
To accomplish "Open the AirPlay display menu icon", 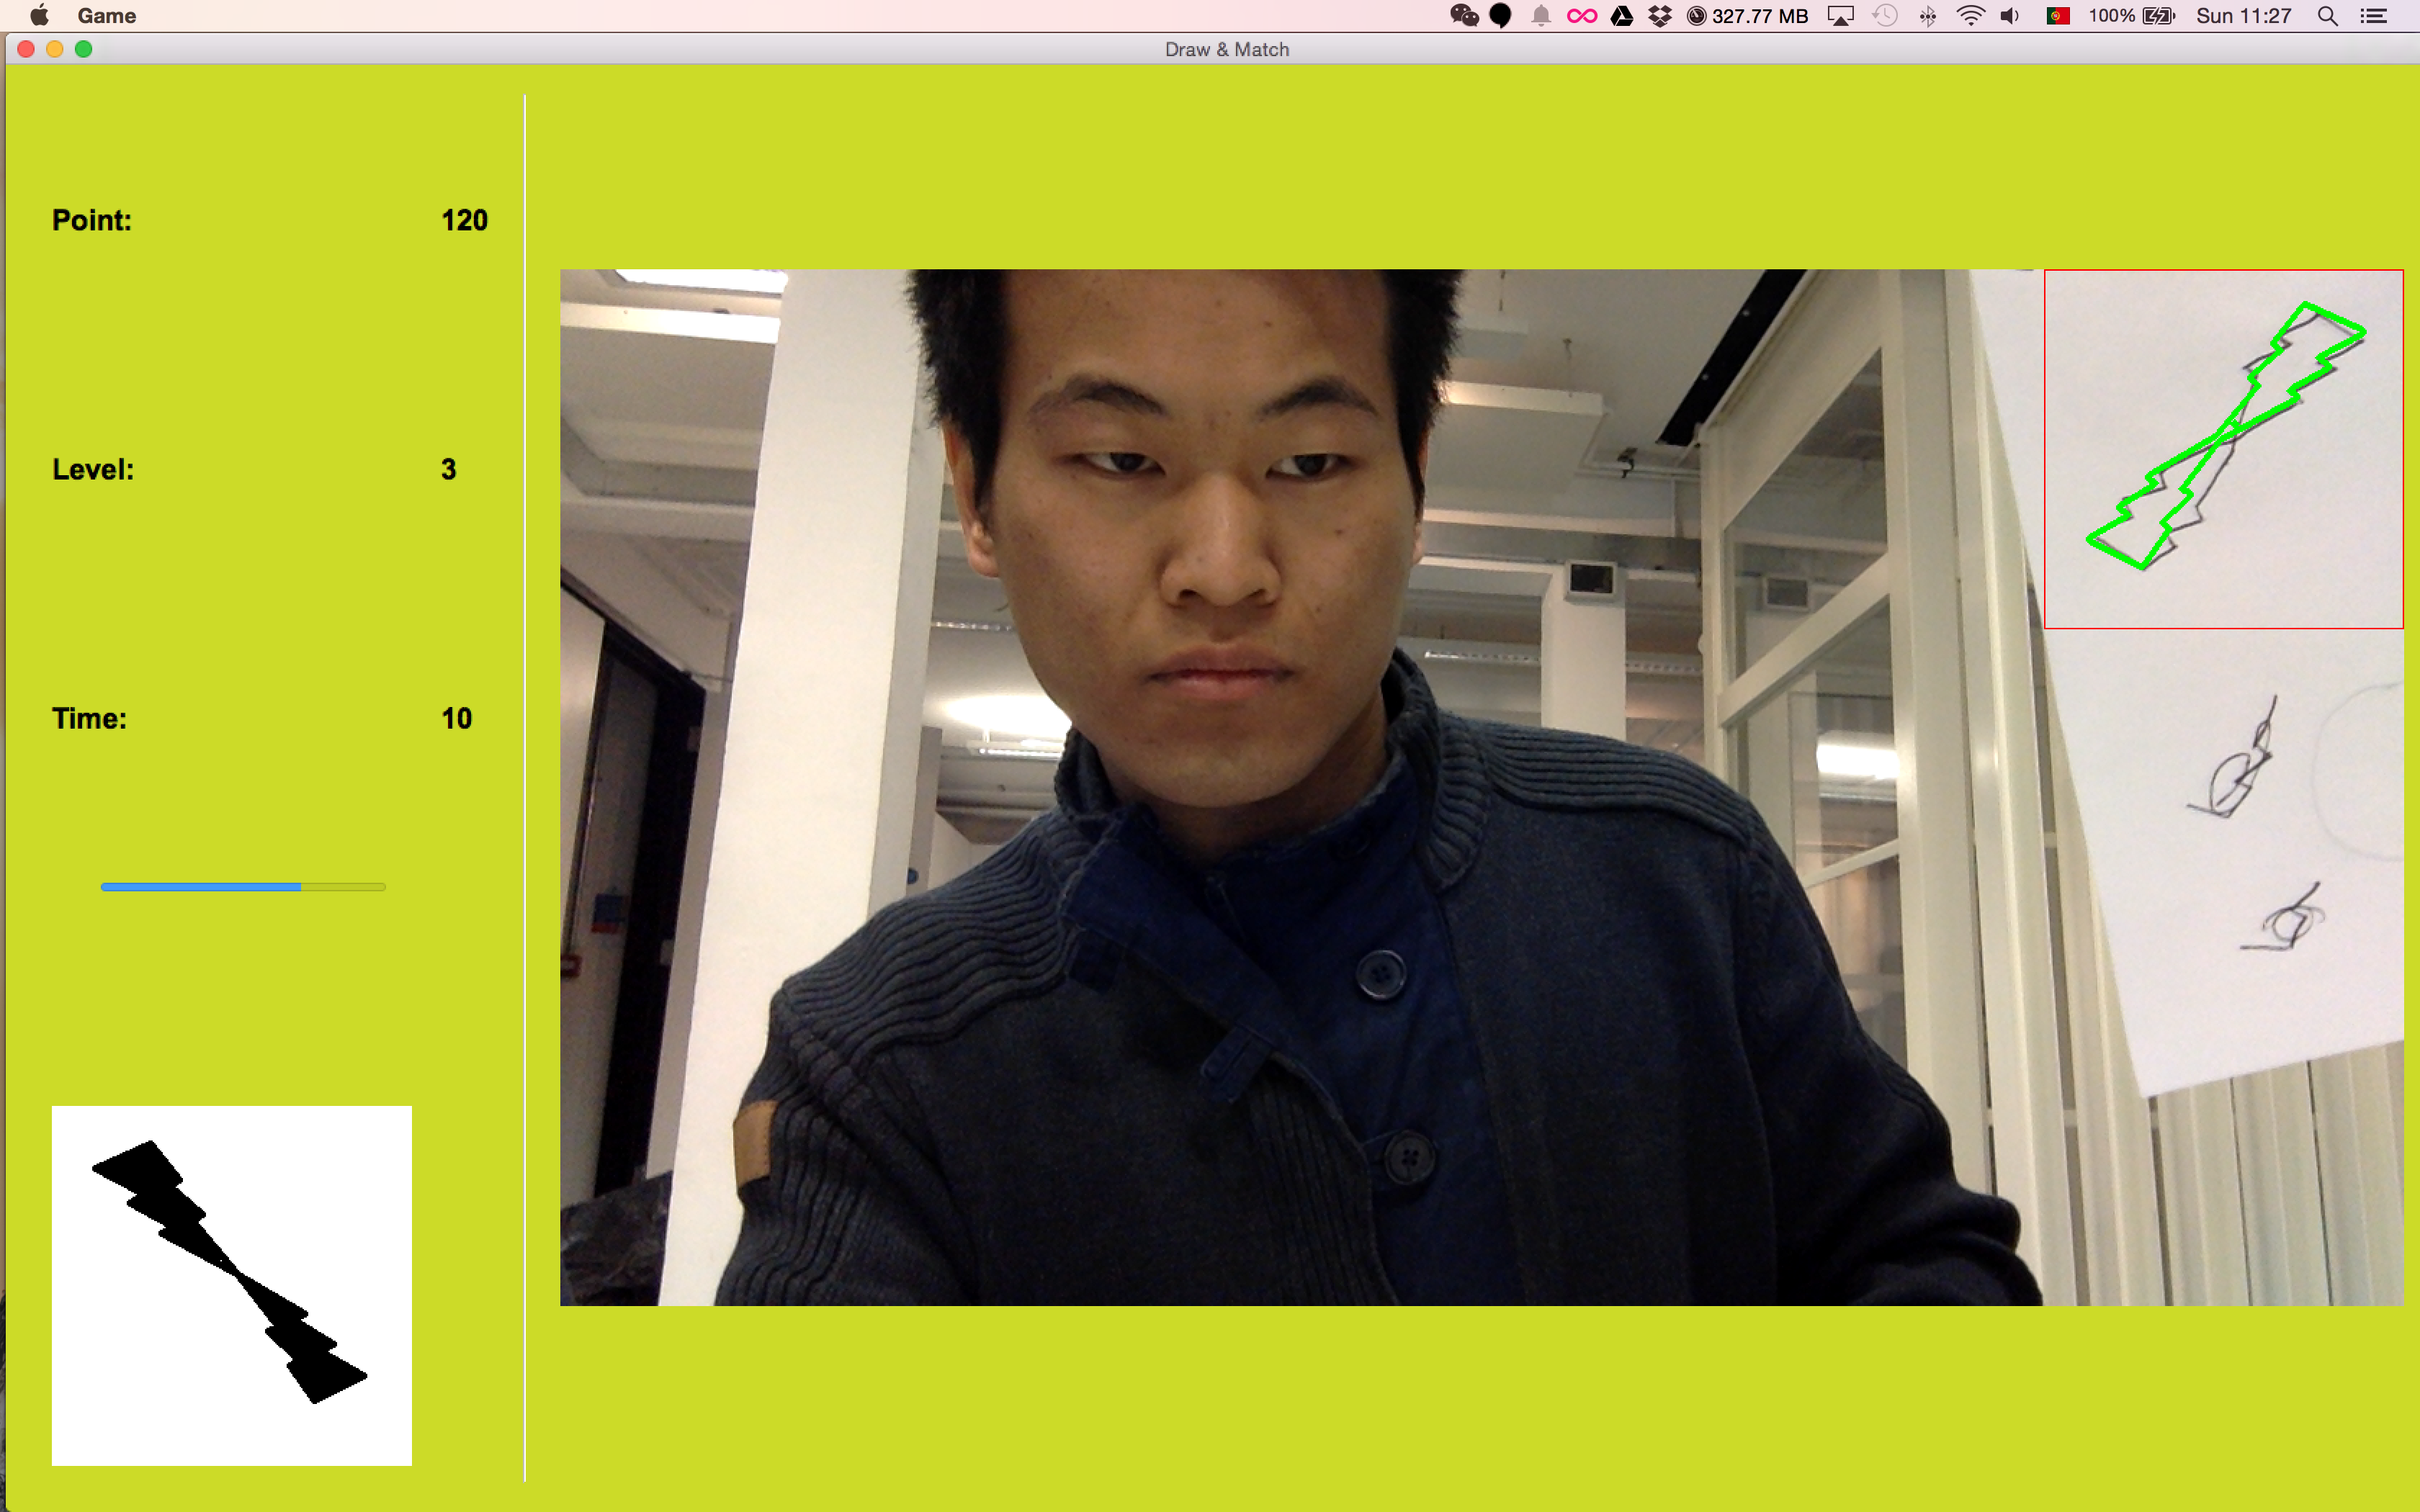I will click(x=1840, y=16).
